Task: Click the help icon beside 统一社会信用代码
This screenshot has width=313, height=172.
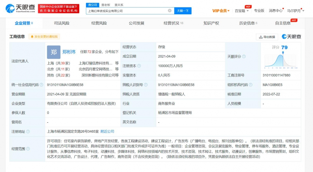Action: [x=41, y=85]
